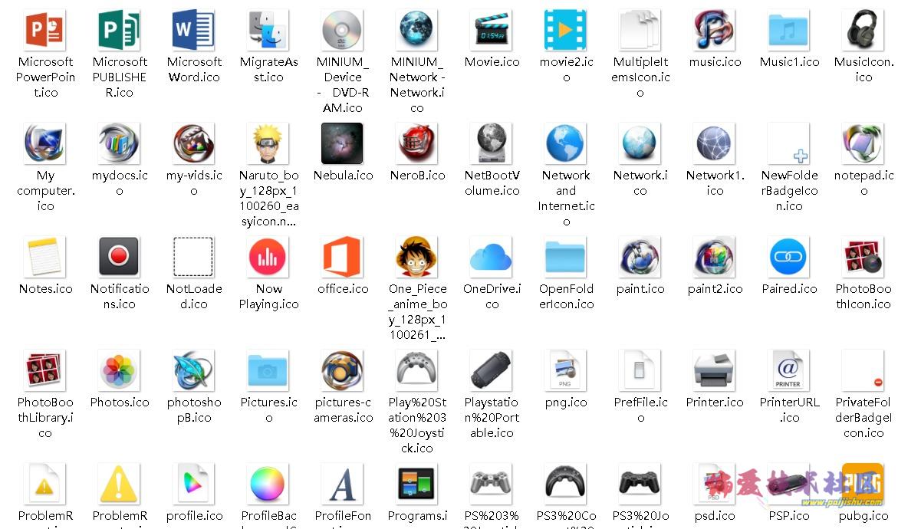This screenshot has width=898, height=529.
Task: Click the 'Nebula.ico' name label
Action: pos(343,176)
